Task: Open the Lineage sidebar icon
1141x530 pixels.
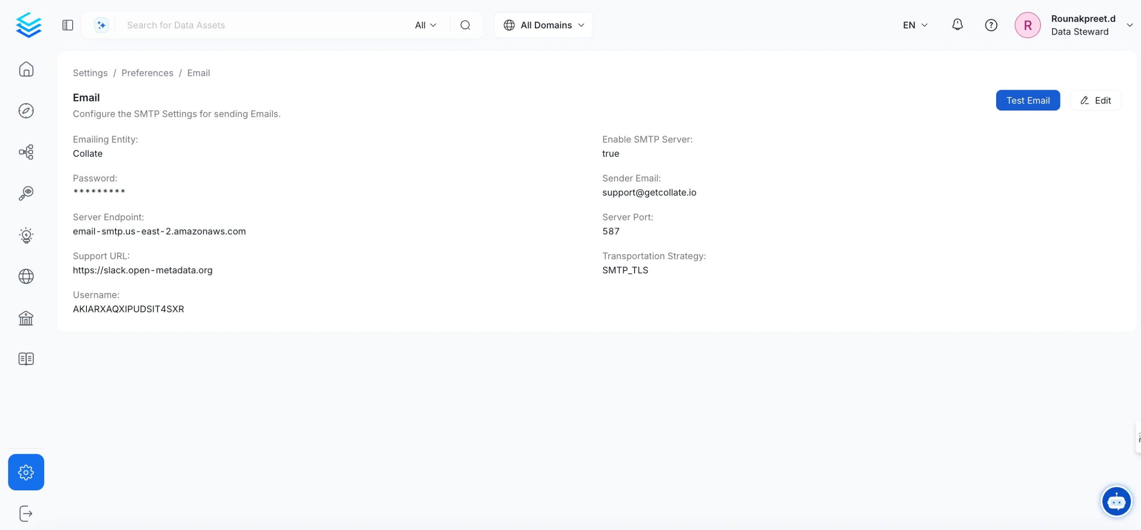Action: [26, 152]
